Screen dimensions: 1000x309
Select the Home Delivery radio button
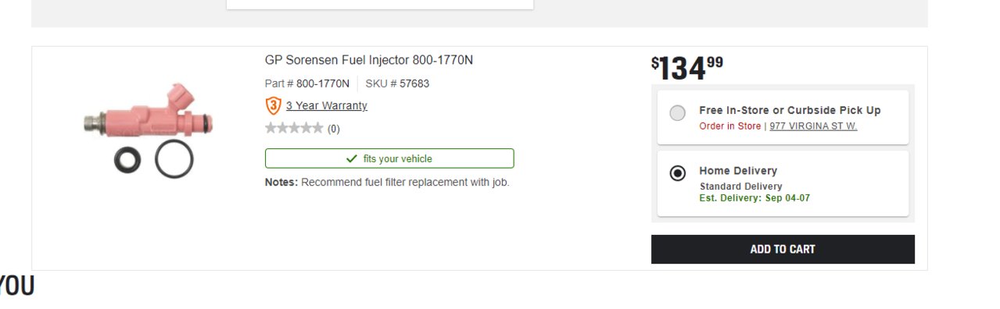click(x=678, y=173)
